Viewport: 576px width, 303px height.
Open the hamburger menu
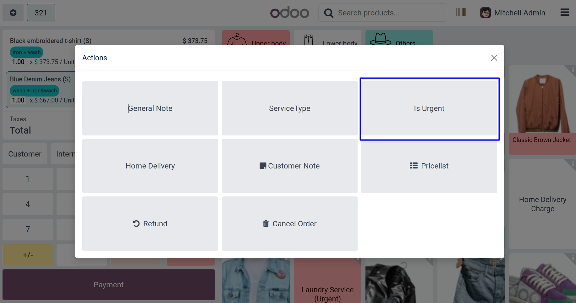tap(565, 12)
